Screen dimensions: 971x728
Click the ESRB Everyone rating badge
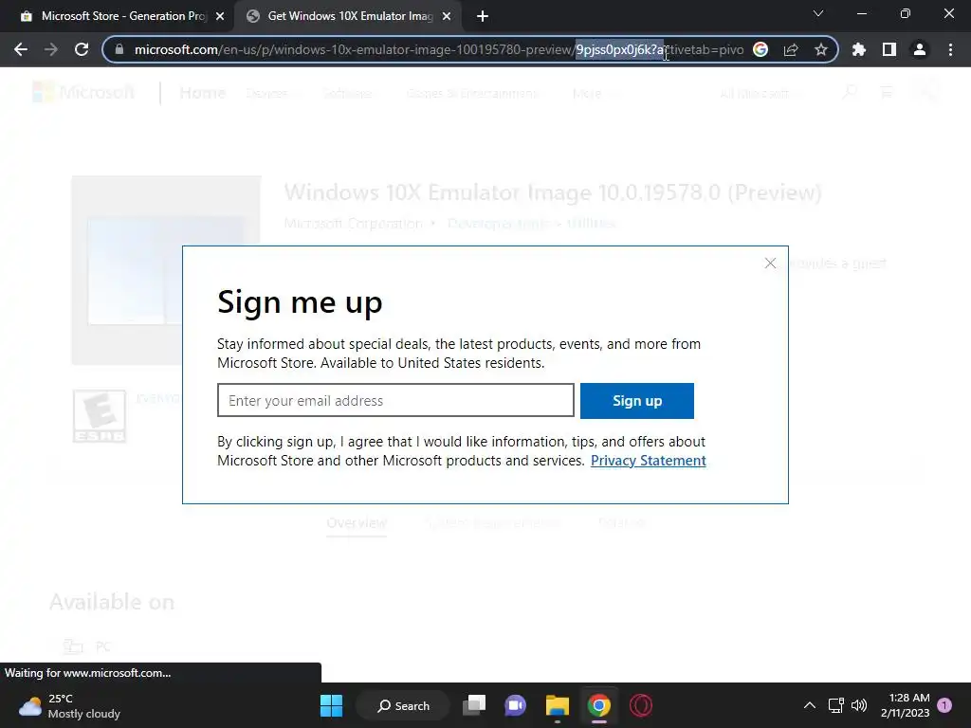point(99,416)
